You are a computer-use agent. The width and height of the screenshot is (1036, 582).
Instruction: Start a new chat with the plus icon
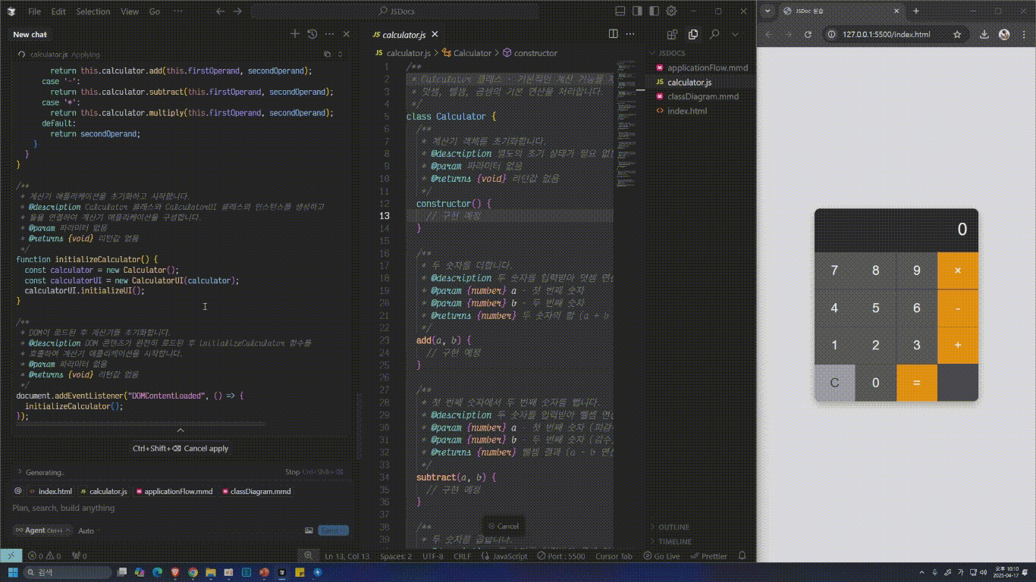(295, 34)
